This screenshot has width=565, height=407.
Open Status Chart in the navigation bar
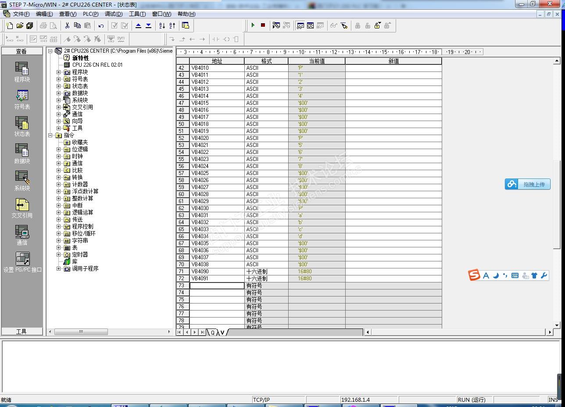(22, 127)
